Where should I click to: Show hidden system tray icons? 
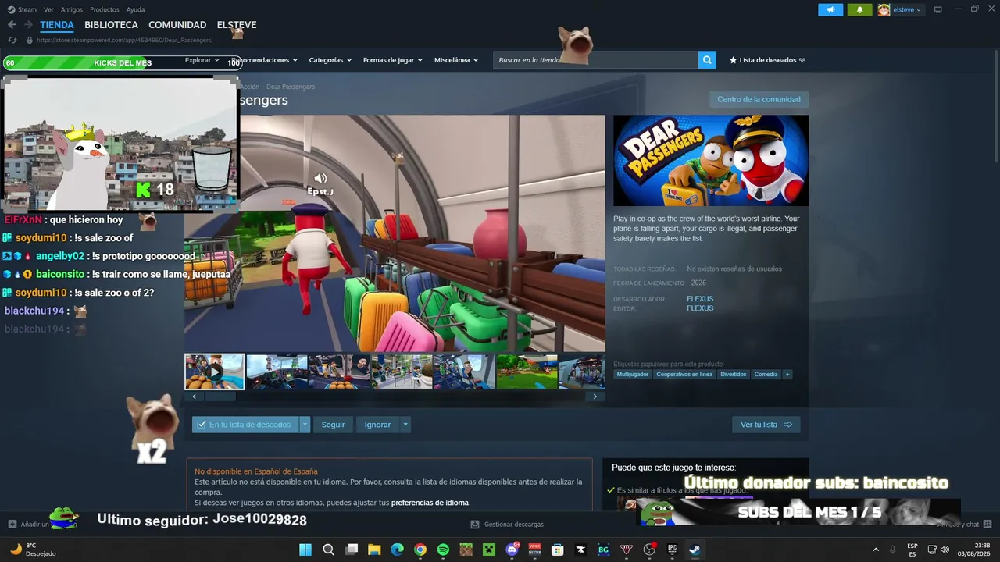pyautogui.click(x=876, y=550)
